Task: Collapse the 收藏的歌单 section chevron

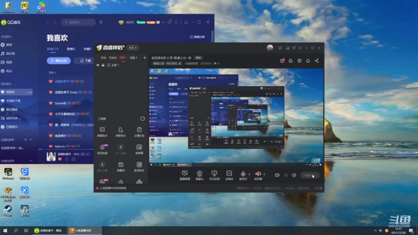Action: (x=31, y=161)
